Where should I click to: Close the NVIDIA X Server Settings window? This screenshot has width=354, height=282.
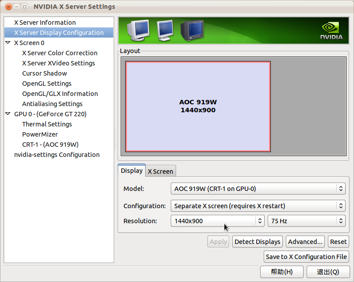coord(8,7)
